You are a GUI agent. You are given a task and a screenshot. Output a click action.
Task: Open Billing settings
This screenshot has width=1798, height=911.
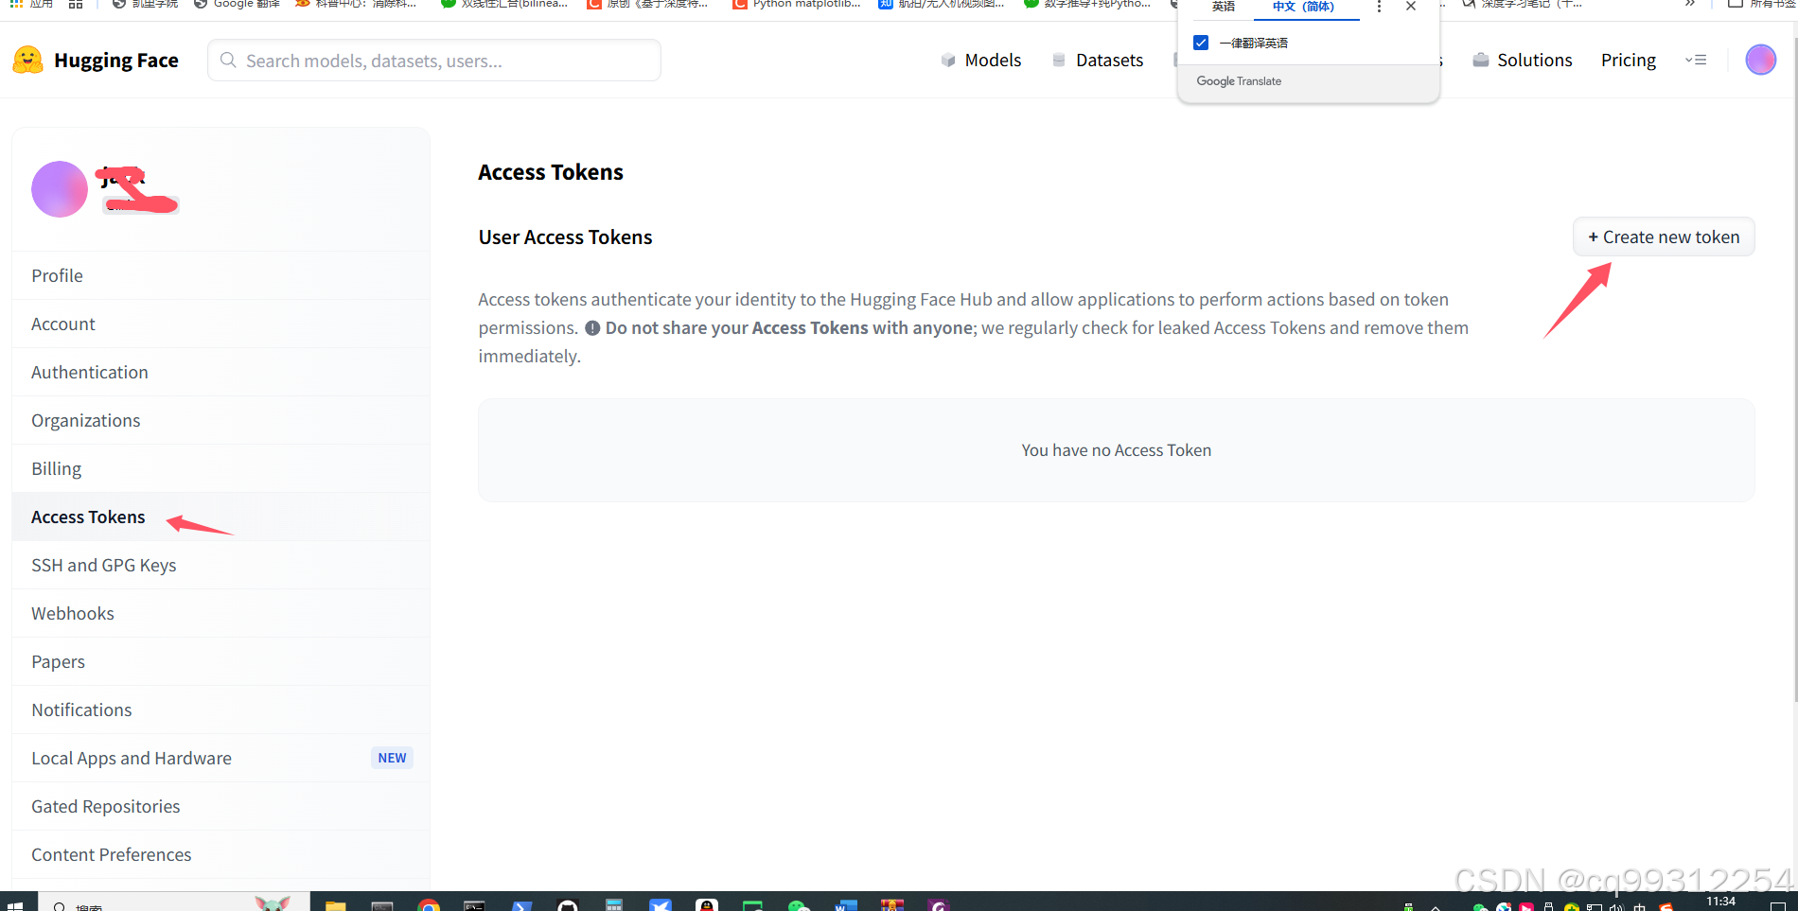tap(220, 468)
